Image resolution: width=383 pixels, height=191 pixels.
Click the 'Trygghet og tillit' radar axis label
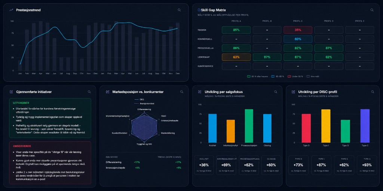[x=144, y=144]
